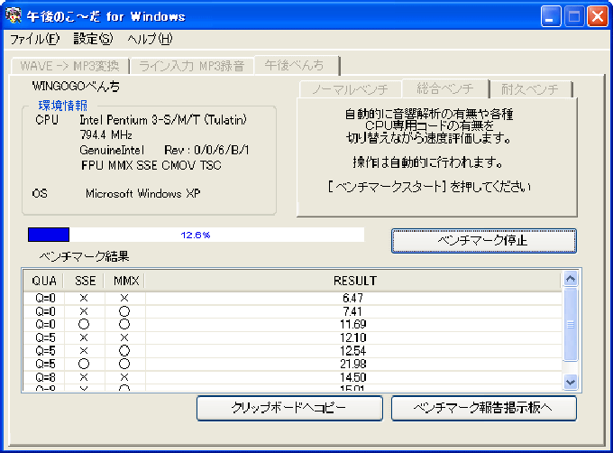The image size is (613, 453).
Task: Select the row with result 11.69
Action: [292, 324]
